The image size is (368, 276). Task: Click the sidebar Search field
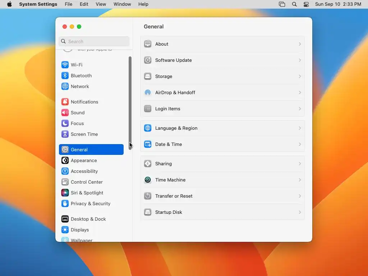coord(94,41)
